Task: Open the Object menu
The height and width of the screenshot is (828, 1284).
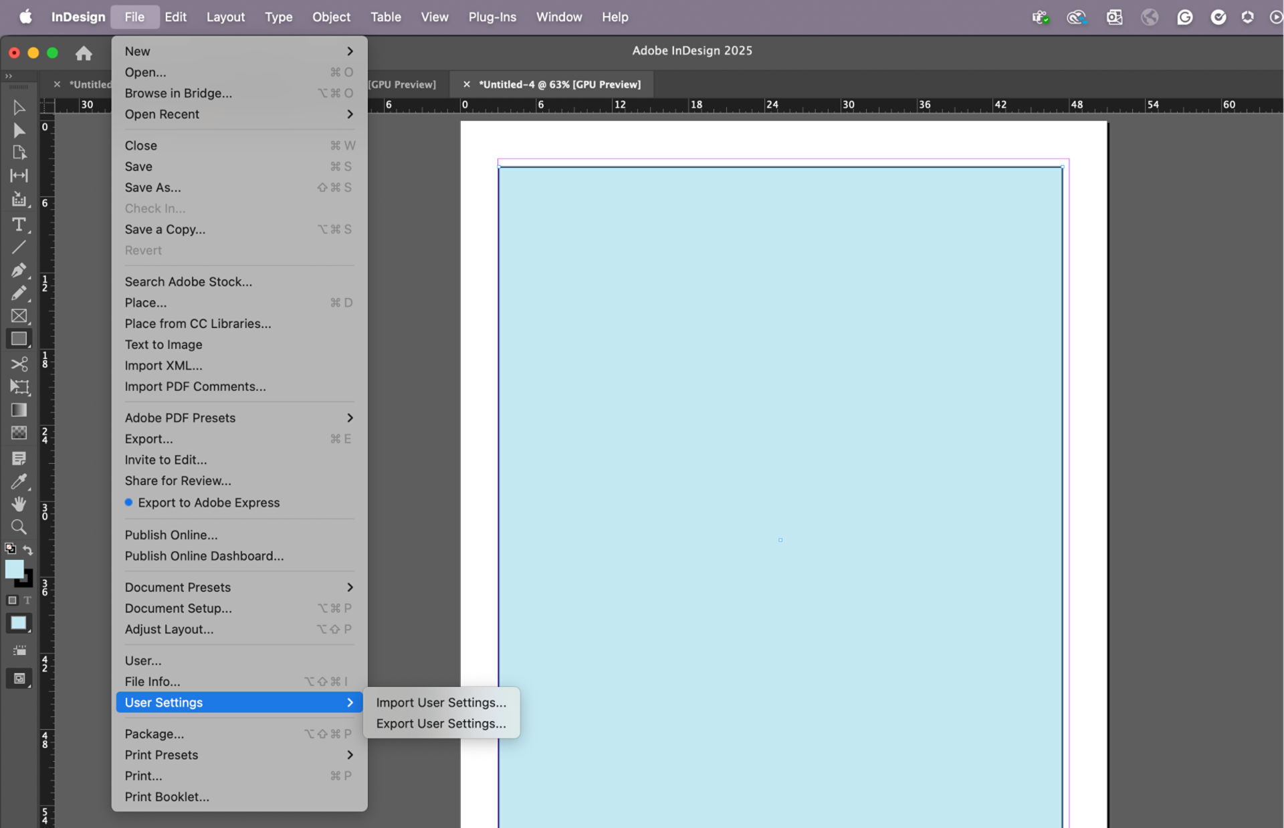Action: (331, 17)
